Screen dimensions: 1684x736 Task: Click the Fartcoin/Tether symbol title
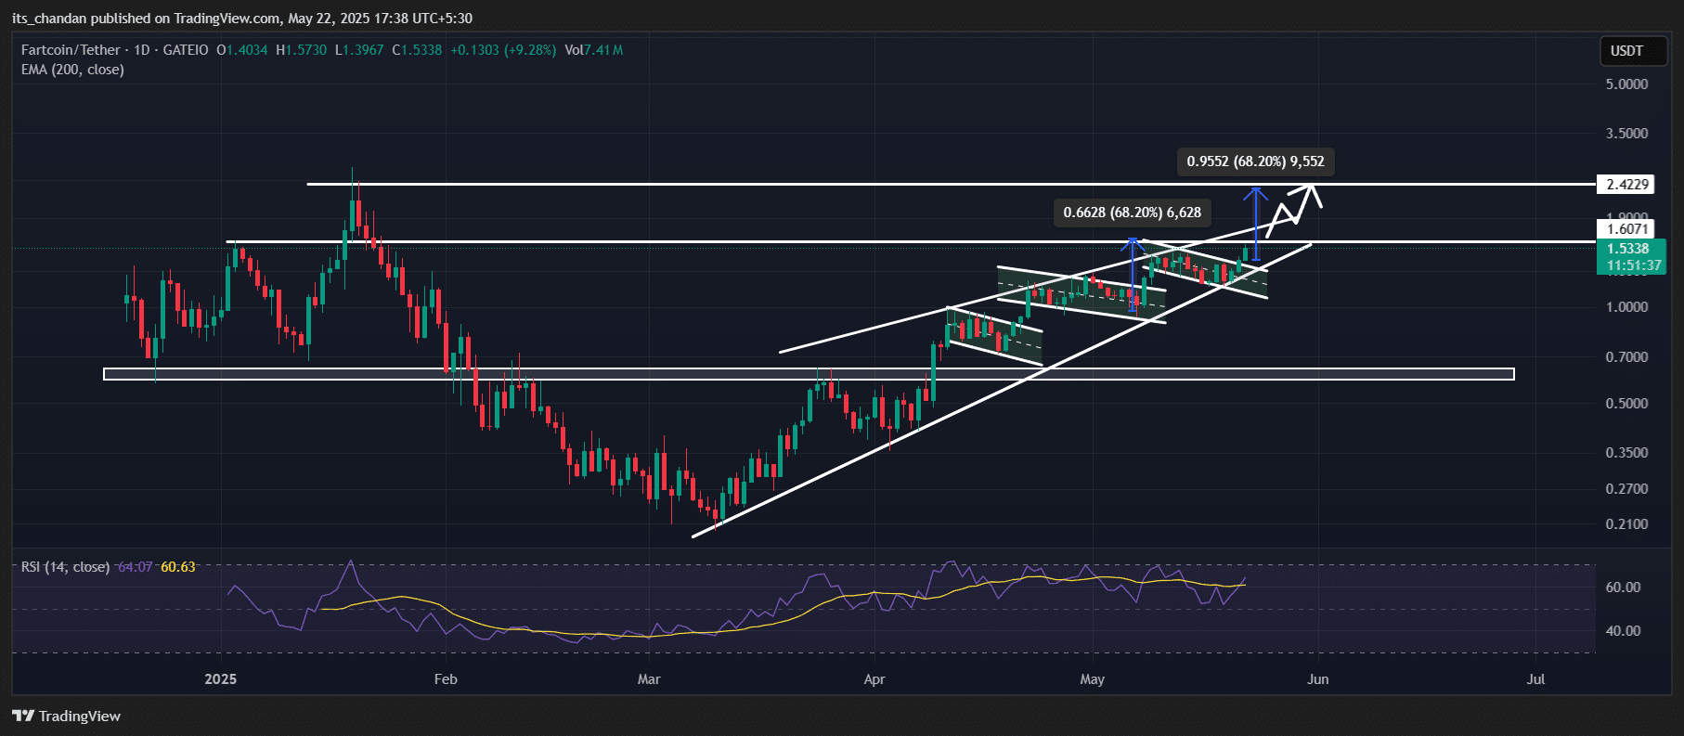(71, 50)
